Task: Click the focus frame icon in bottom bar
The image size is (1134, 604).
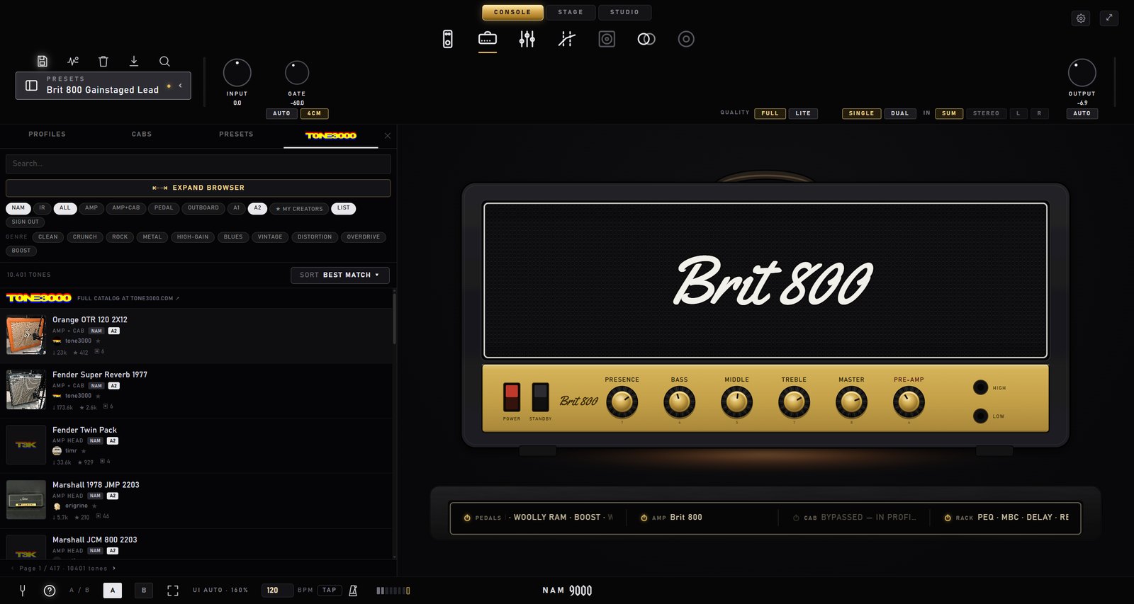Action: (x=173, y=591)
